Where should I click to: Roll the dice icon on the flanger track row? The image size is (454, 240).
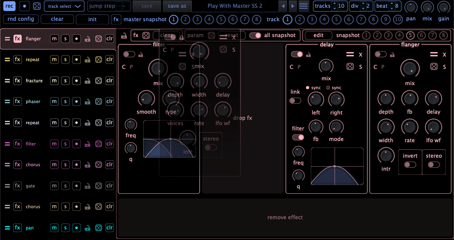click(x=98, y=39)
